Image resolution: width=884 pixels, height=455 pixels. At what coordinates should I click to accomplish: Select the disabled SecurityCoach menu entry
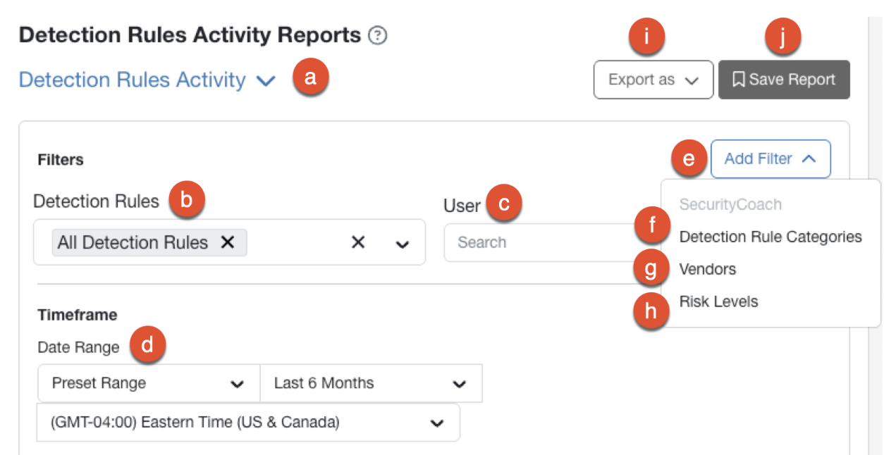pos(730,204)
